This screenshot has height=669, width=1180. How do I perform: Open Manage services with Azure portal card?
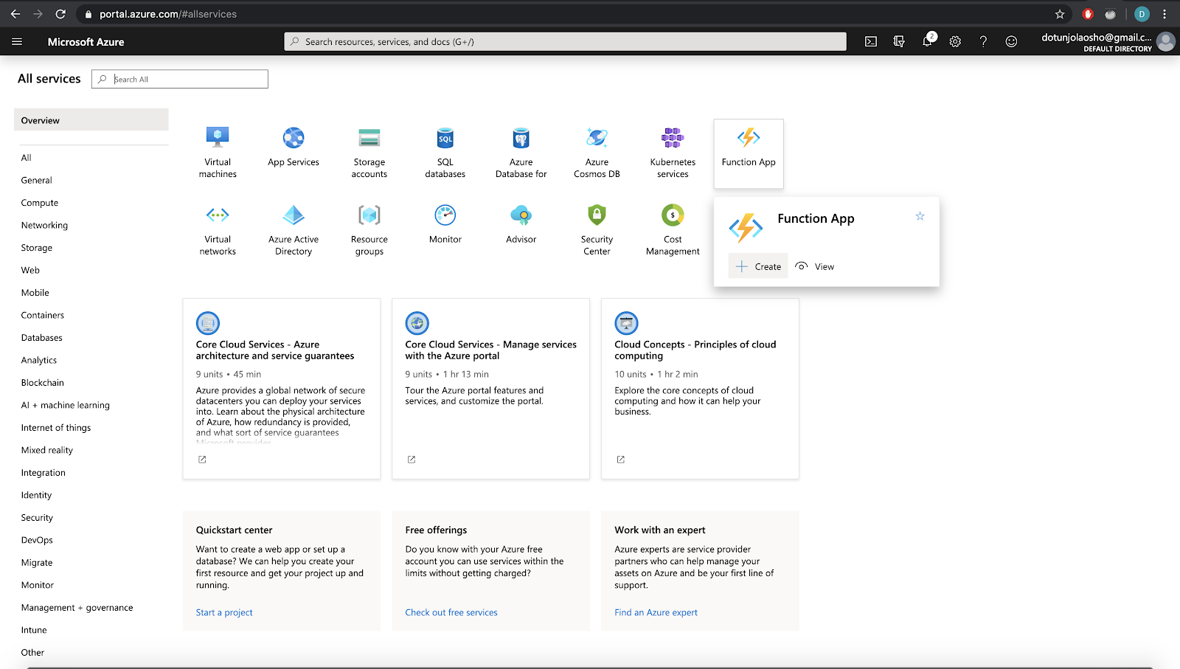click(491, 389)
